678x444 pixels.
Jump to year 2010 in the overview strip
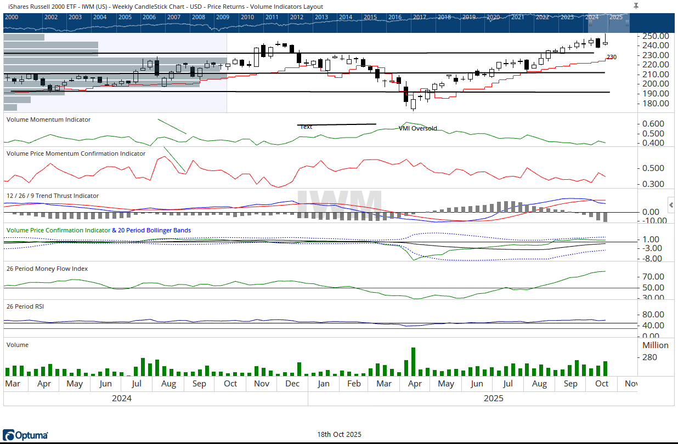247,17
